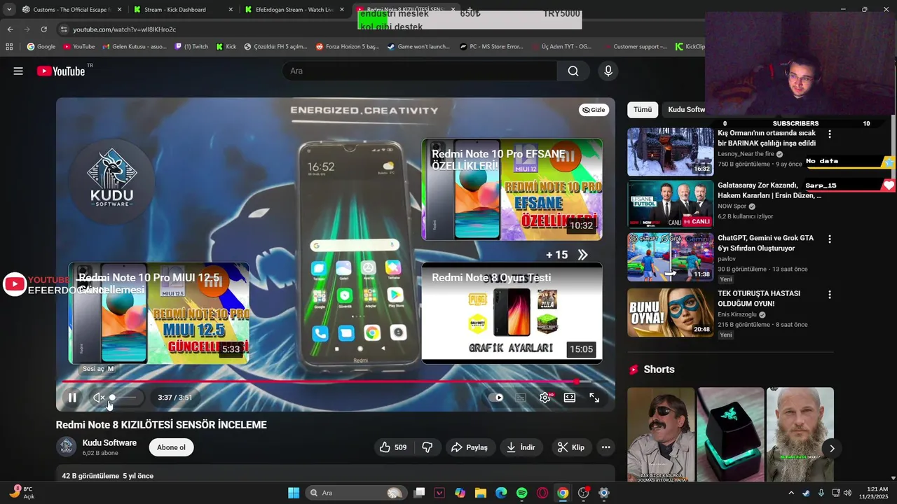This screenshot has height=504, width=897.
Task: Toggle the autoplay switch in the player
Action: click(x=496, y=398)
